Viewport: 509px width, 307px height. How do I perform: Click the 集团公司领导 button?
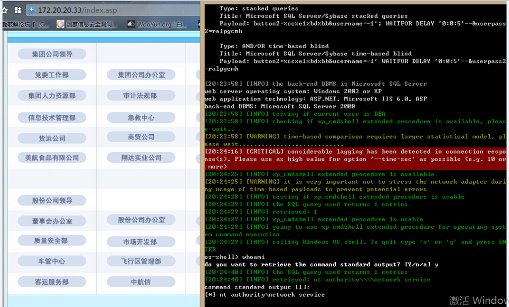coord(52,54)
